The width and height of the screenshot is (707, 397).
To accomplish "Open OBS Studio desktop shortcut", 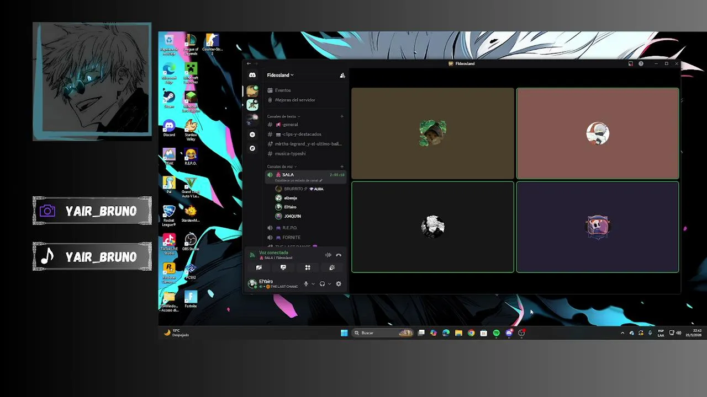I will click(x=191, y=242).
